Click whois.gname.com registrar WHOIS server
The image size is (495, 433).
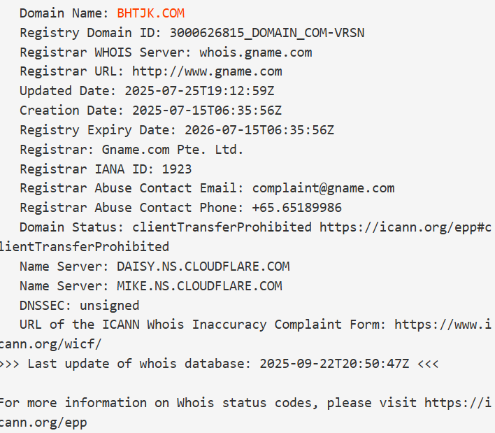(255, 52)
